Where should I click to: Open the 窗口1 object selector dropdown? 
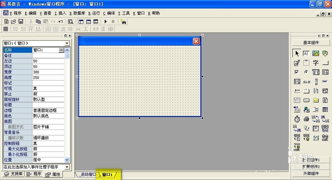[67, 43]
